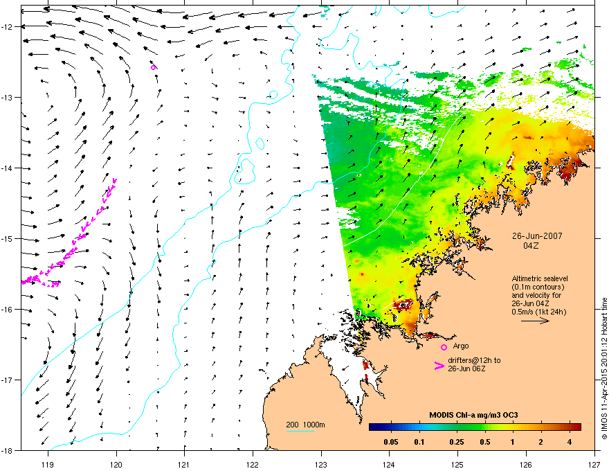Image resolution: width=609 pixels, height=471 pixels.
Task: Click latitude axis label -15
Action: (7, 238)
